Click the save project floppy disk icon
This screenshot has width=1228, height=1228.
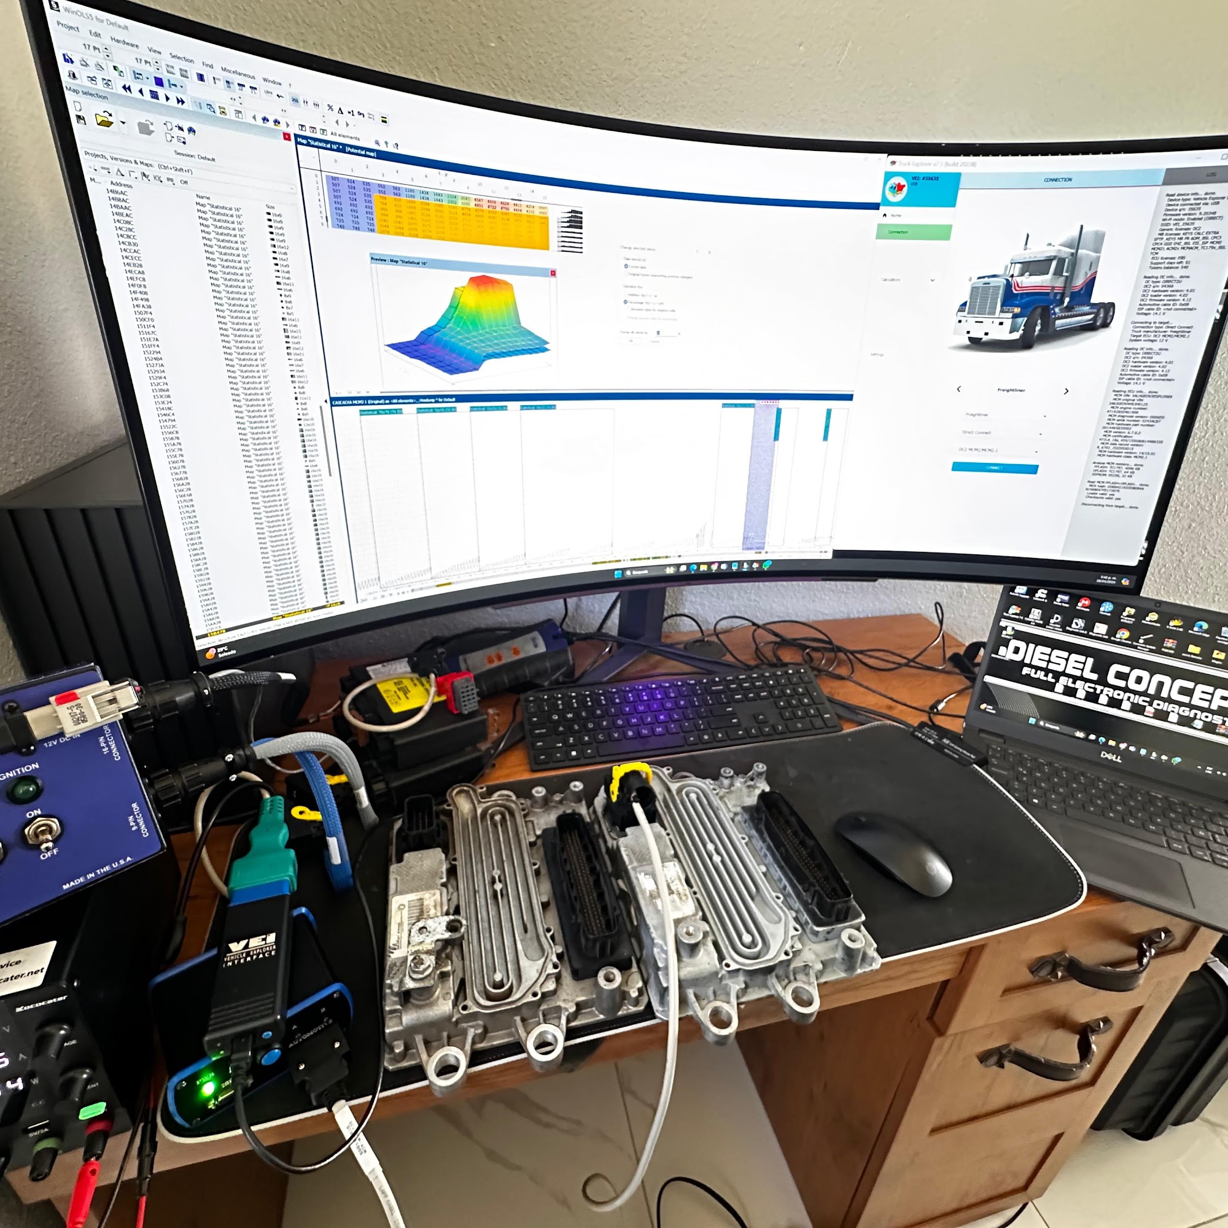click(x=80, y=120)
